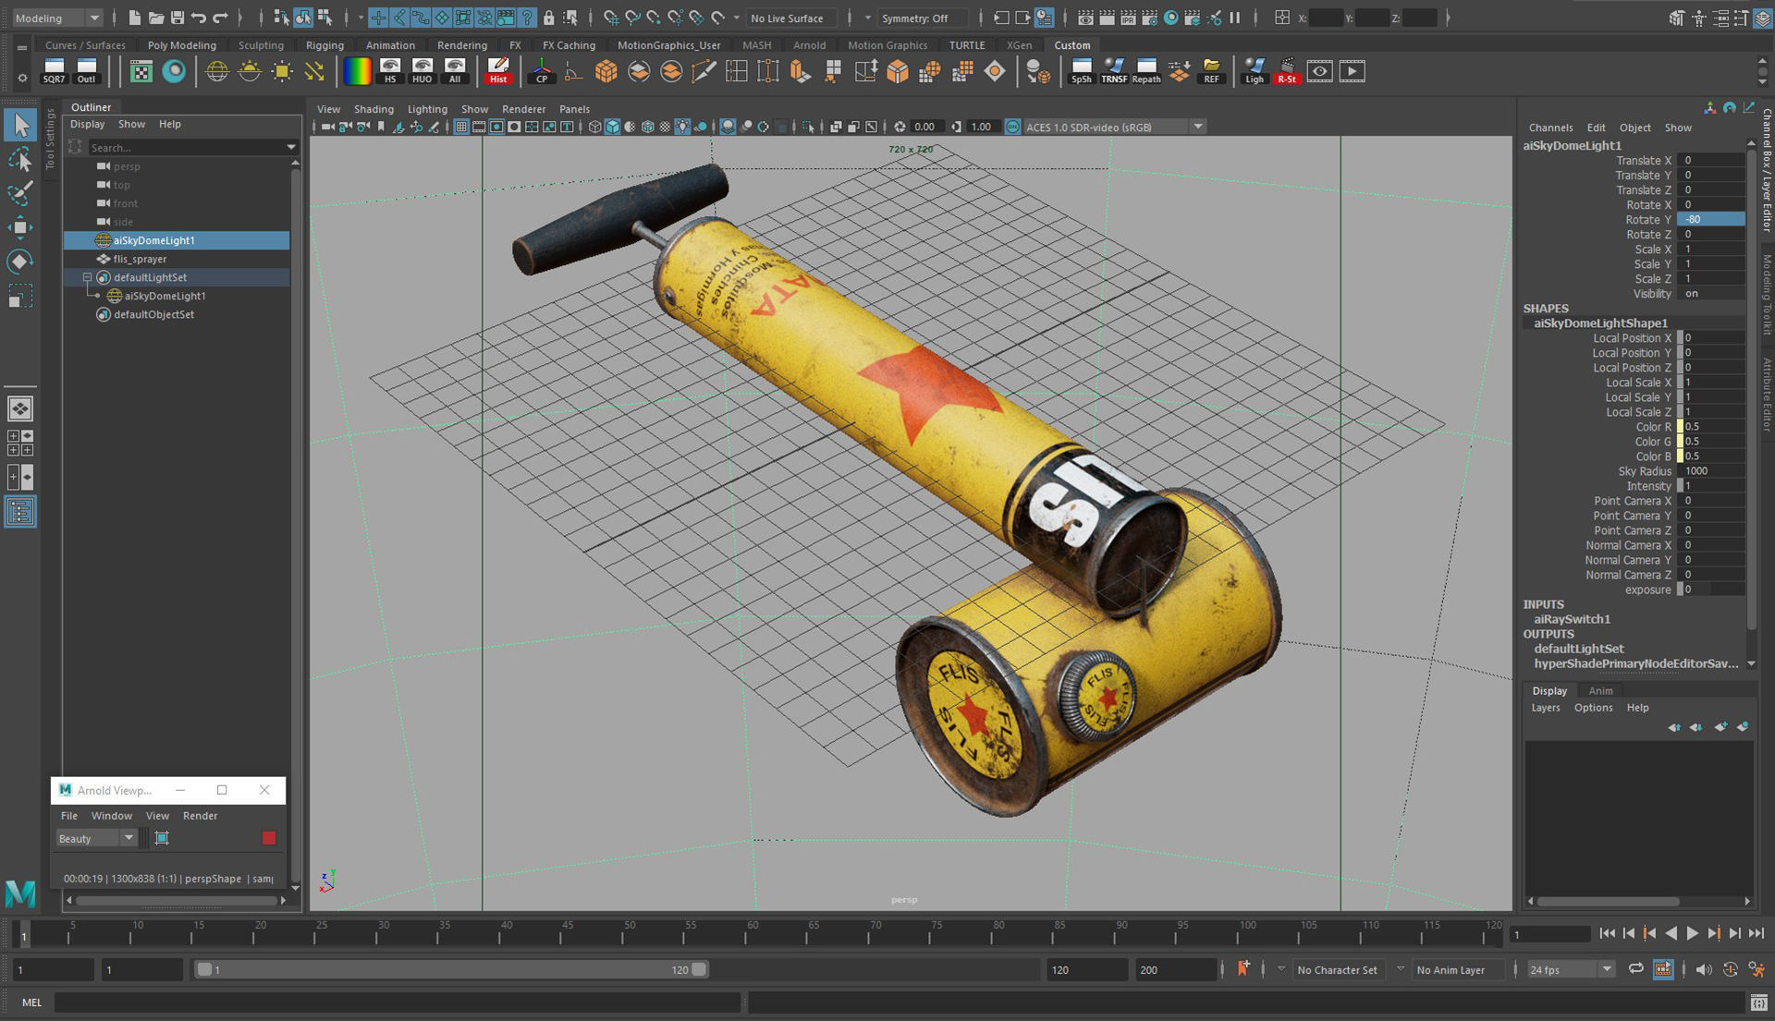1775x1021 pixels.
Task: Open the viewport Shading menu
Action: [x=373, y=108]
